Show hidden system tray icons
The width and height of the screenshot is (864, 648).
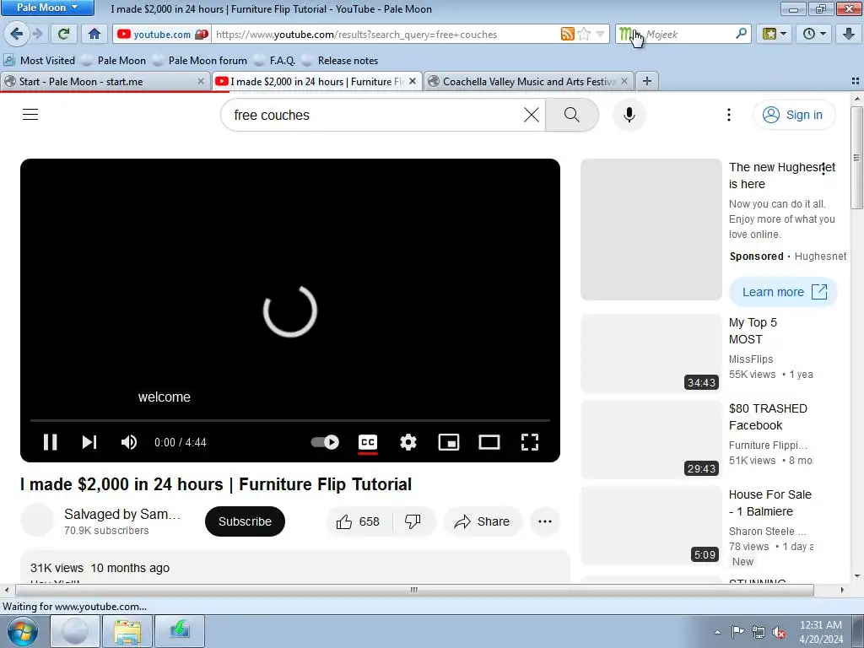tap(717, 632)
